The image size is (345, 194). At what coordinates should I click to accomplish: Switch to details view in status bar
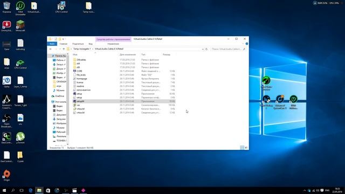click(x=242, y=148)
